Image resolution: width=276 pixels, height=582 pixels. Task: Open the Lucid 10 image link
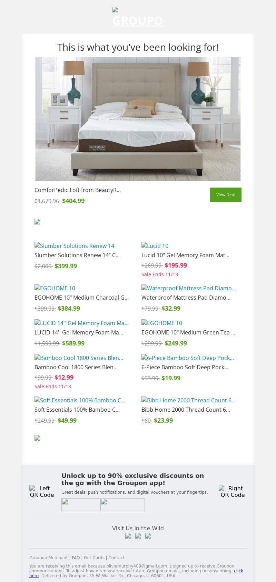tap(155, 246)
